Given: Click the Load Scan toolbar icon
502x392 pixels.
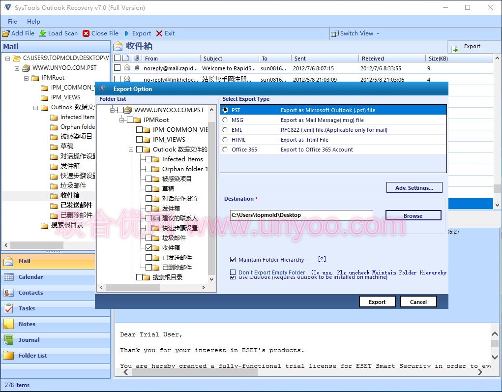Looking at the screenshot, I should click(43, 33).
